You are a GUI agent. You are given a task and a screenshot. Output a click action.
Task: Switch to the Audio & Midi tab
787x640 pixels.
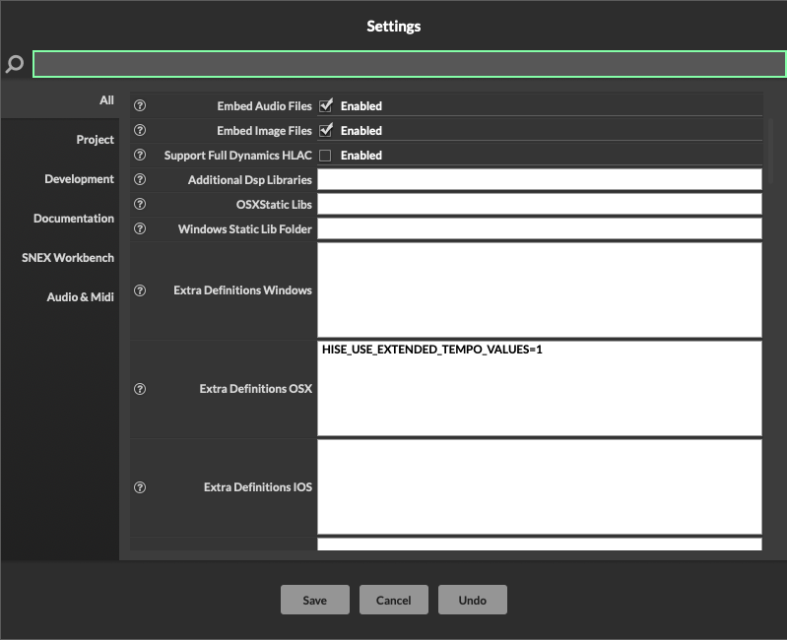[60, 297]
